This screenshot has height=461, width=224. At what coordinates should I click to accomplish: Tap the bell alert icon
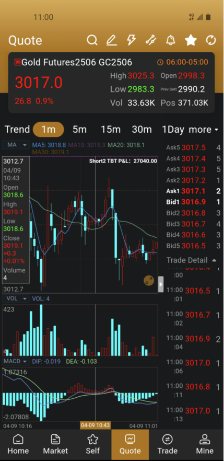[171, 40]
